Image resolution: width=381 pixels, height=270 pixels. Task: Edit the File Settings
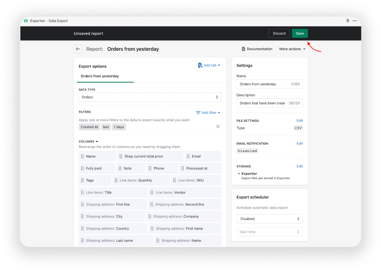(x=299, y=121)
